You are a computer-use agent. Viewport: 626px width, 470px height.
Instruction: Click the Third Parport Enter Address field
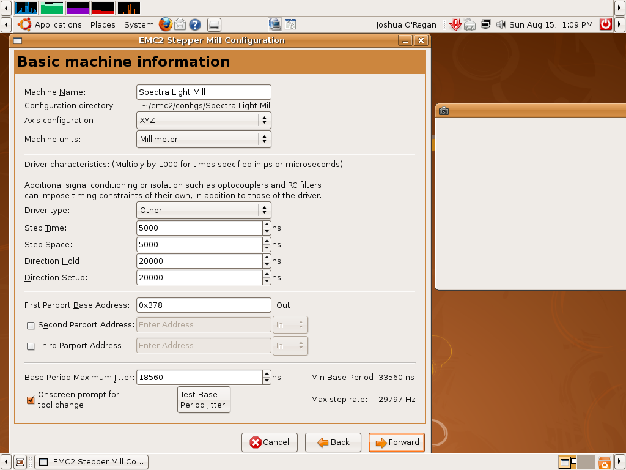pos(204,345)
